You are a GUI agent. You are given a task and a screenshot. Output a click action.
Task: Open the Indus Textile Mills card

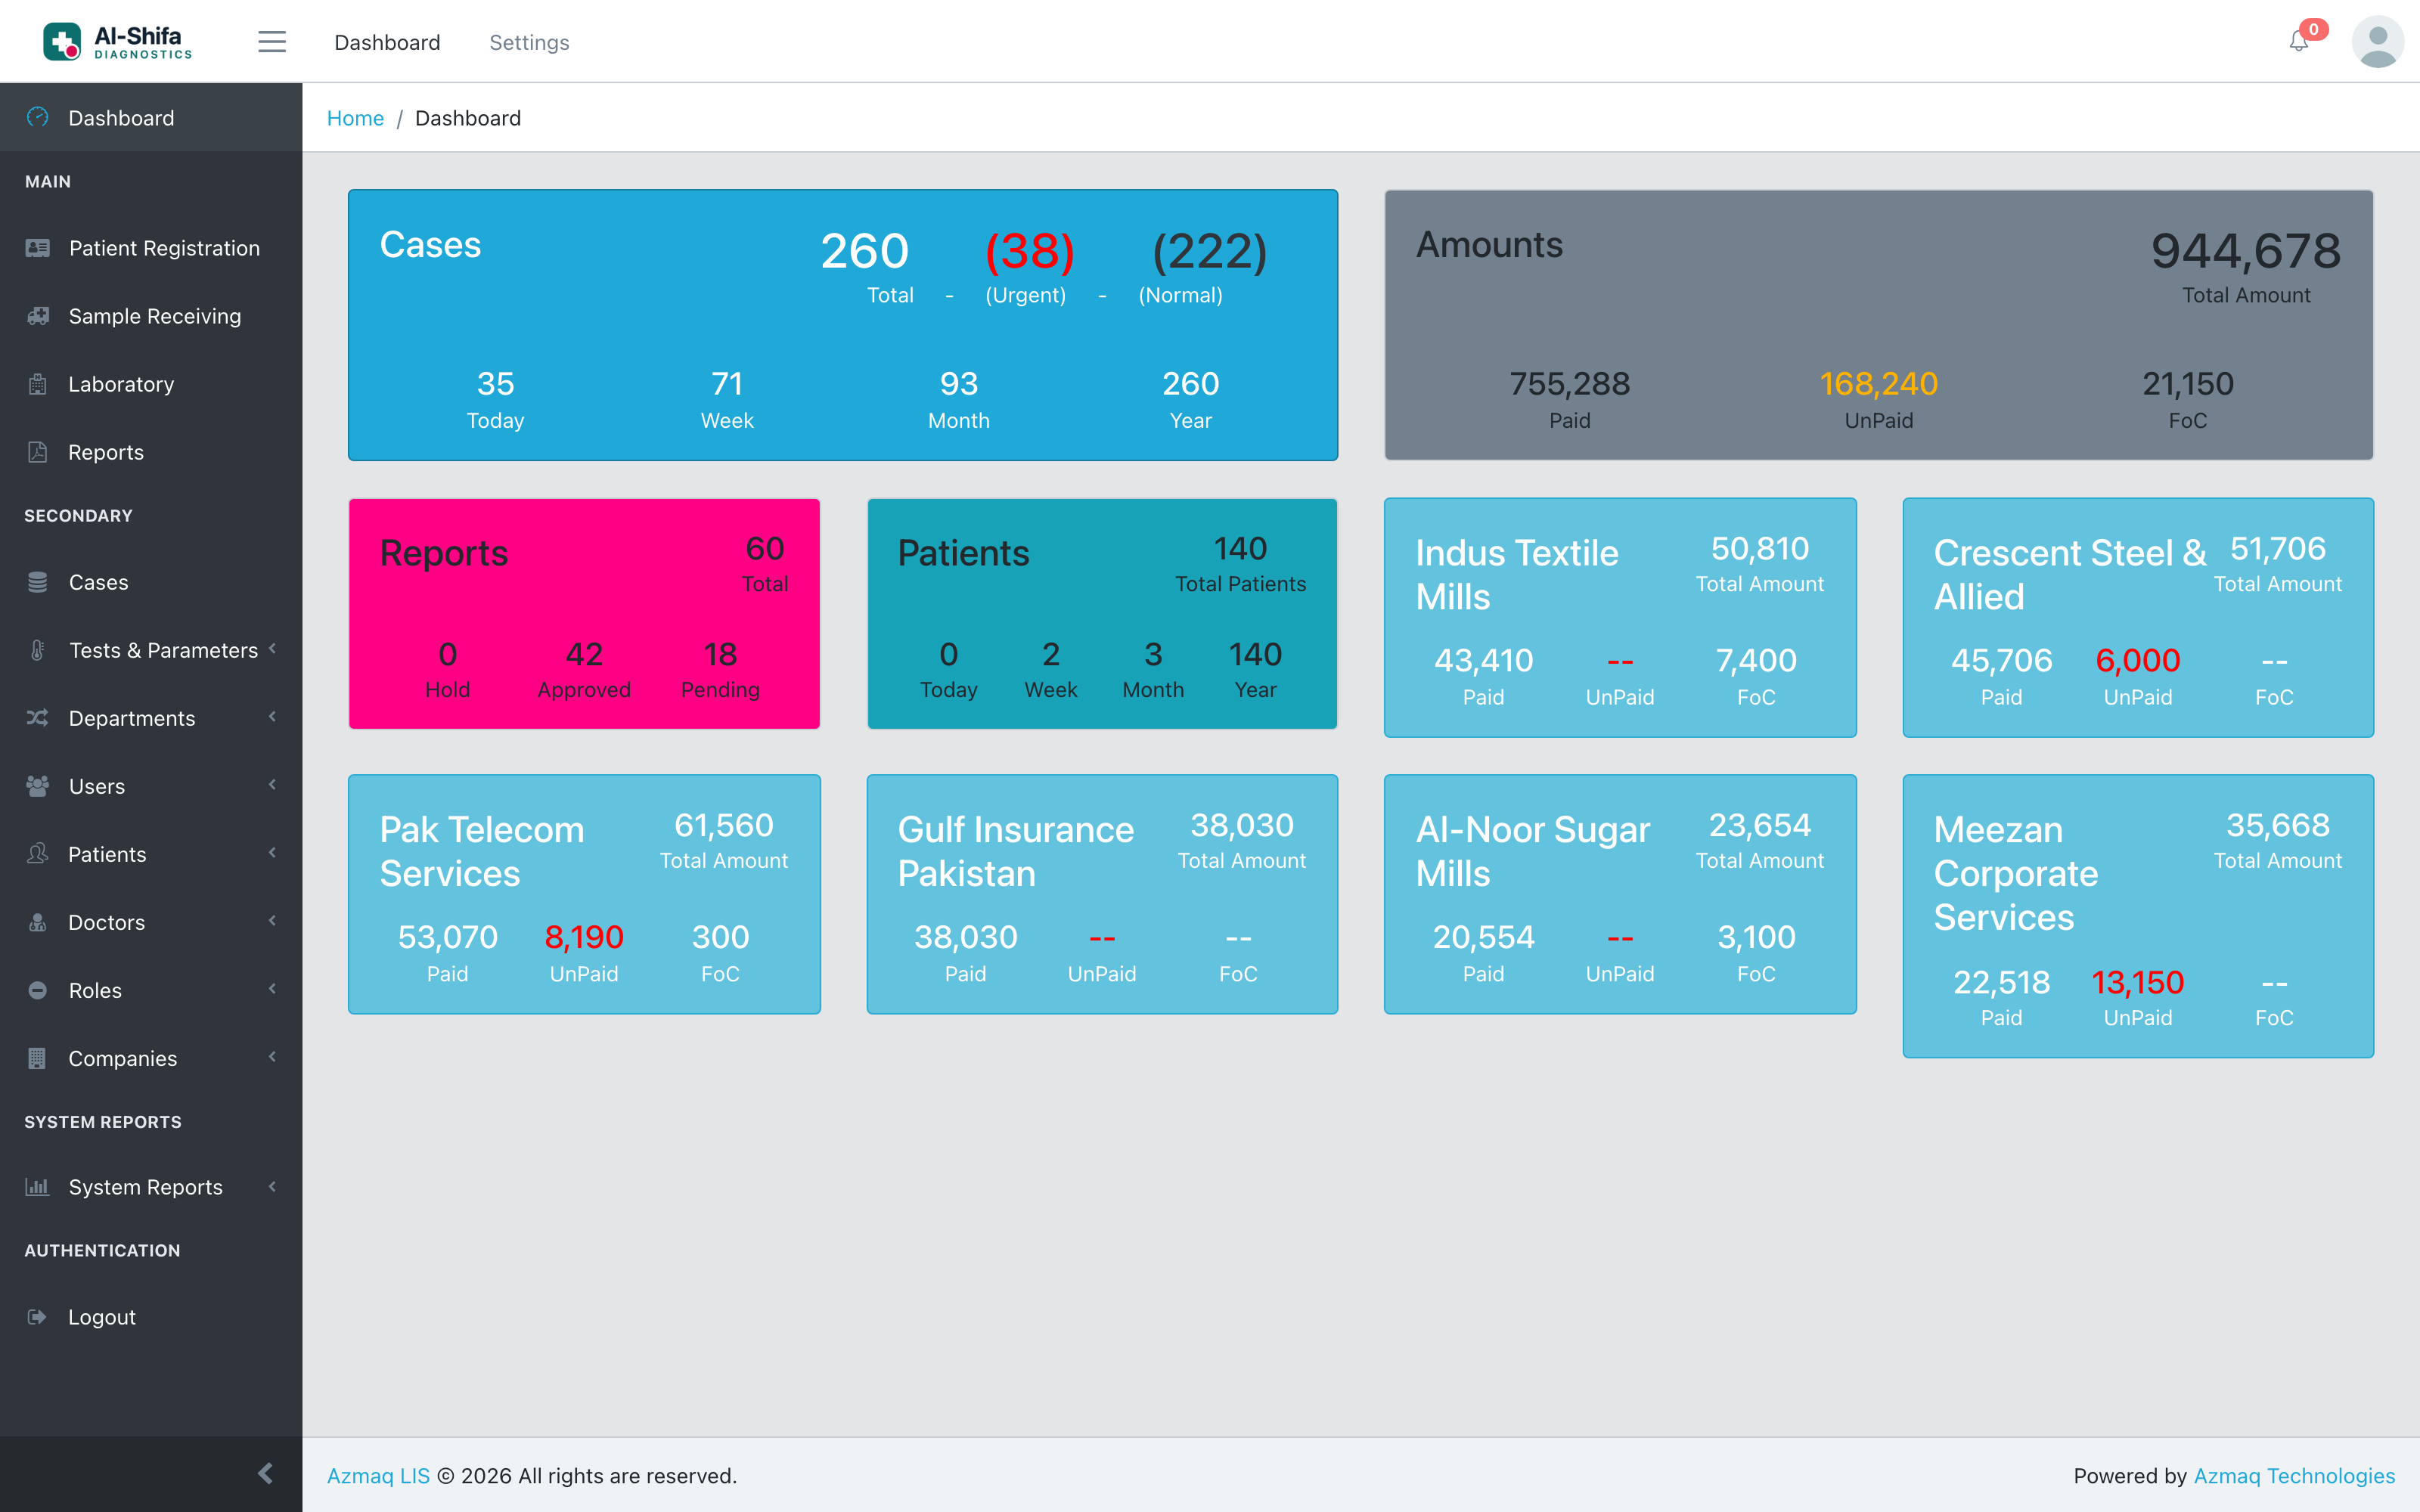[x=1620, y=618]
